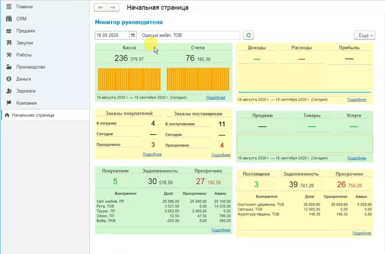Select the Таурер, ПП row
This screenshot has width=385, height=254.
(164, 211)
